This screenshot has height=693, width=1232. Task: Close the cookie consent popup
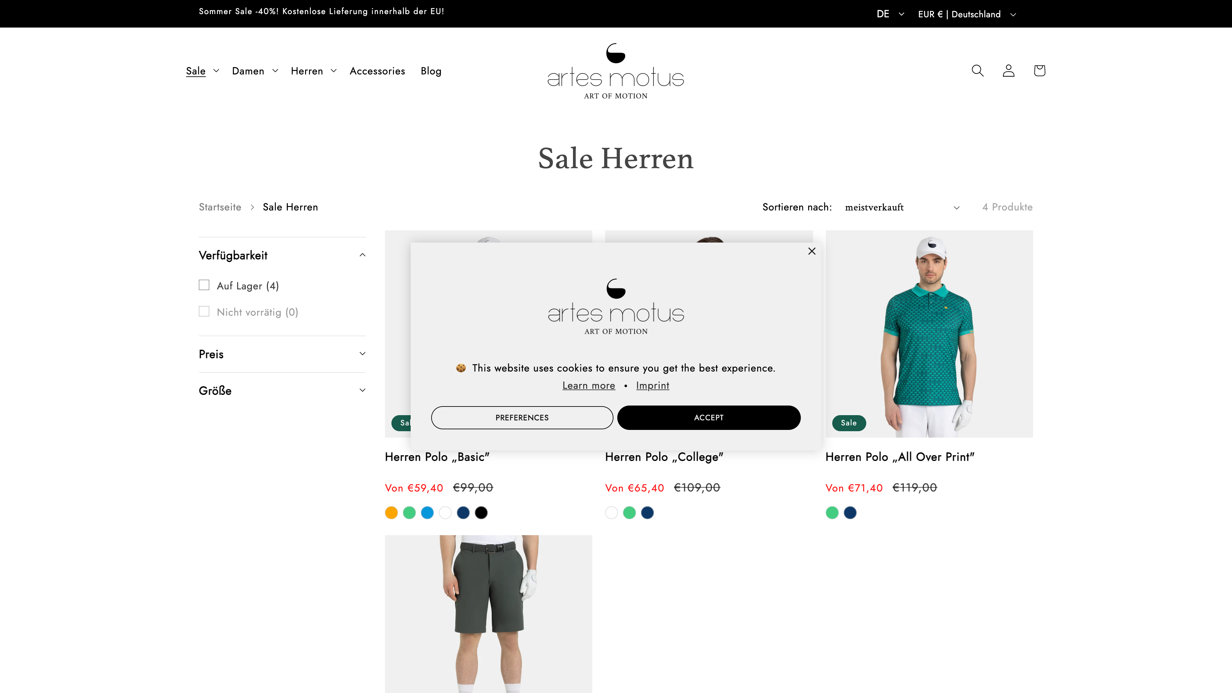(812, 251)
